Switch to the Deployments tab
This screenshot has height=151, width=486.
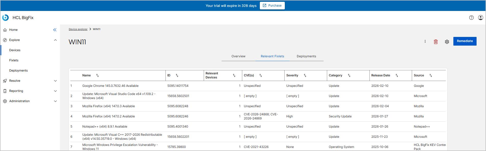pyautogui.click(x=306, y=56)
